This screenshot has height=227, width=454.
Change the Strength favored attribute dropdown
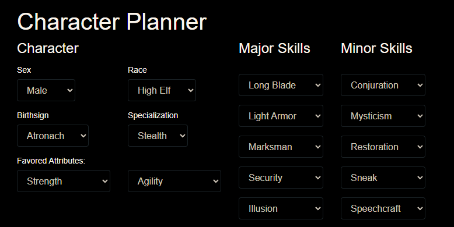64,181
